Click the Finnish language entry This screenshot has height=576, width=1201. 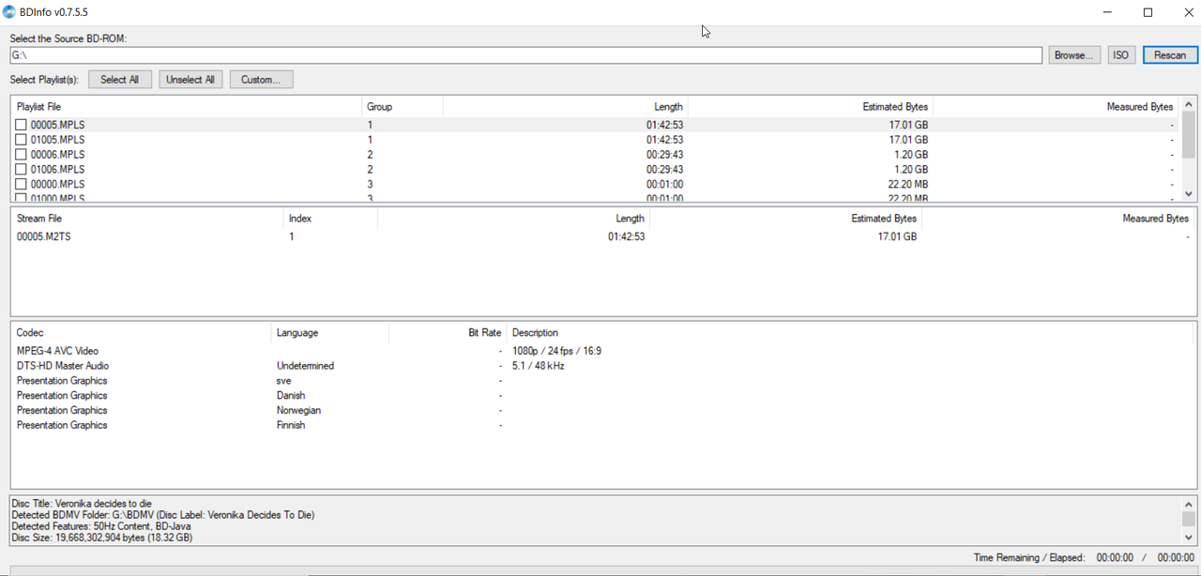[x=291, y=426]
